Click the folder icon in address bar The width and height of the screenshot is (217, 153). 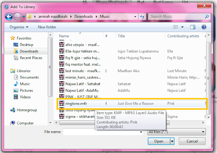(29, 16)
